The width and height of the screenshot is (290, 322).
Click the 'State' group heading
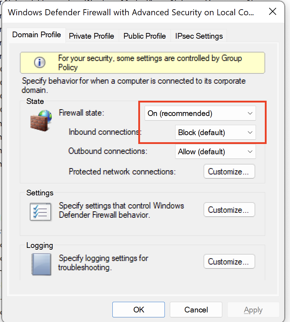click(35, 101)
